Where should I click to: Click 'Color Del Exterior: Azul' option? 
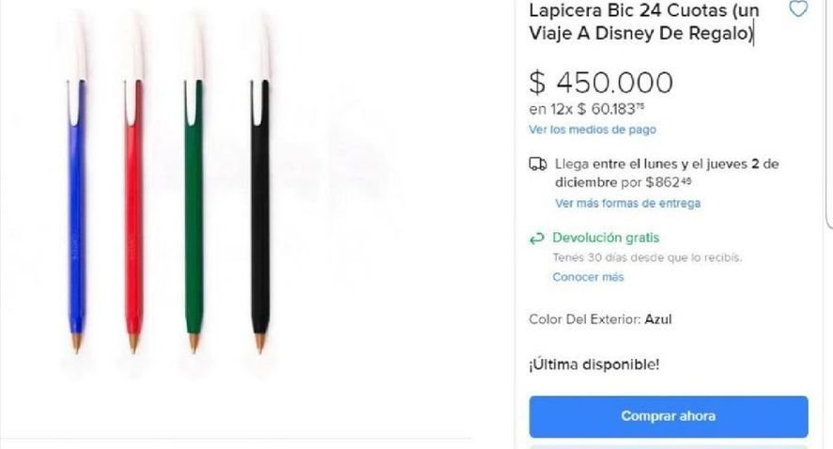coord(600,319)
